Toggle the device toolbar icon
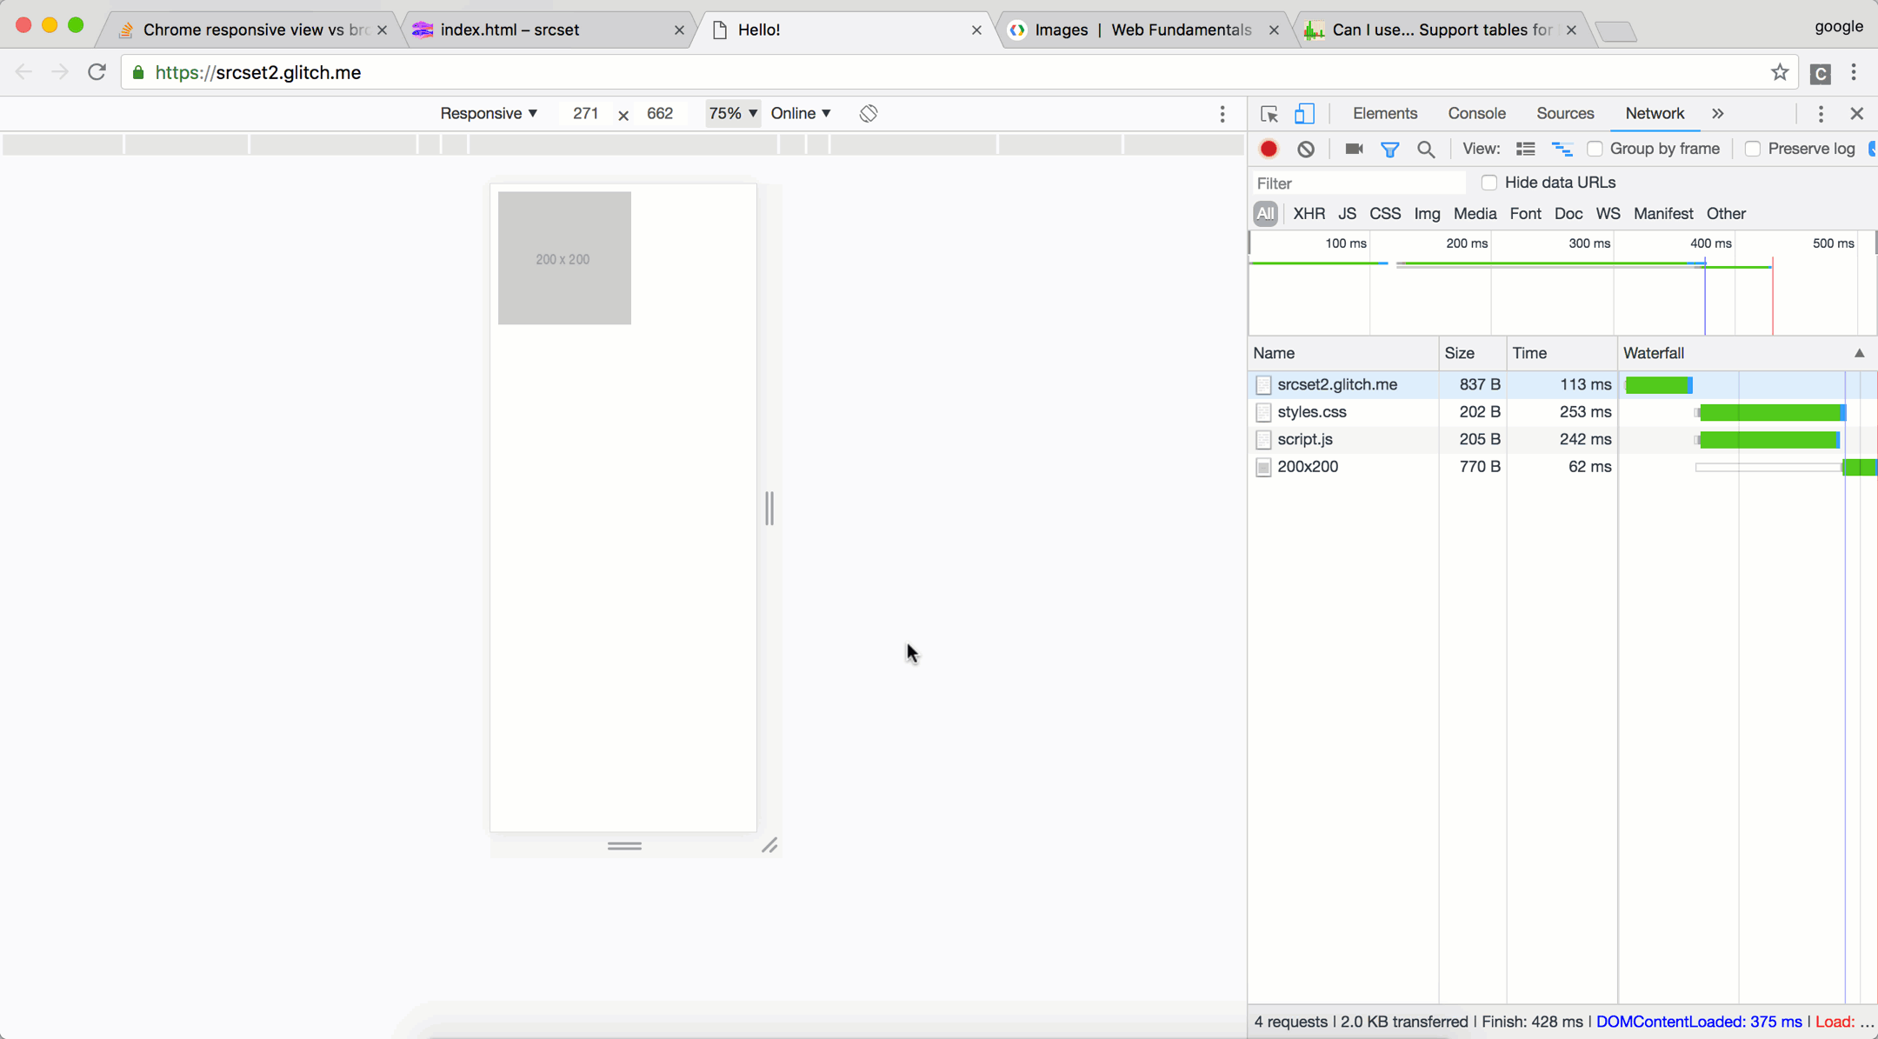The width and height of the screenshot is (1878, 1039). tap(1304, 113)
